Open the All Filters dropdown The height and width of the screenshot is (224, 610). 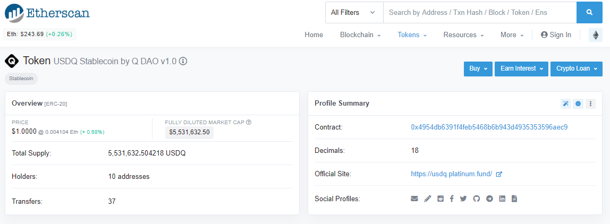[x=354, y=12]
